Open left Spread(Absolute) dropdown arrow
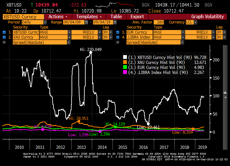The height and width of the screenshot is (166, 230). [x=69, y=42]
